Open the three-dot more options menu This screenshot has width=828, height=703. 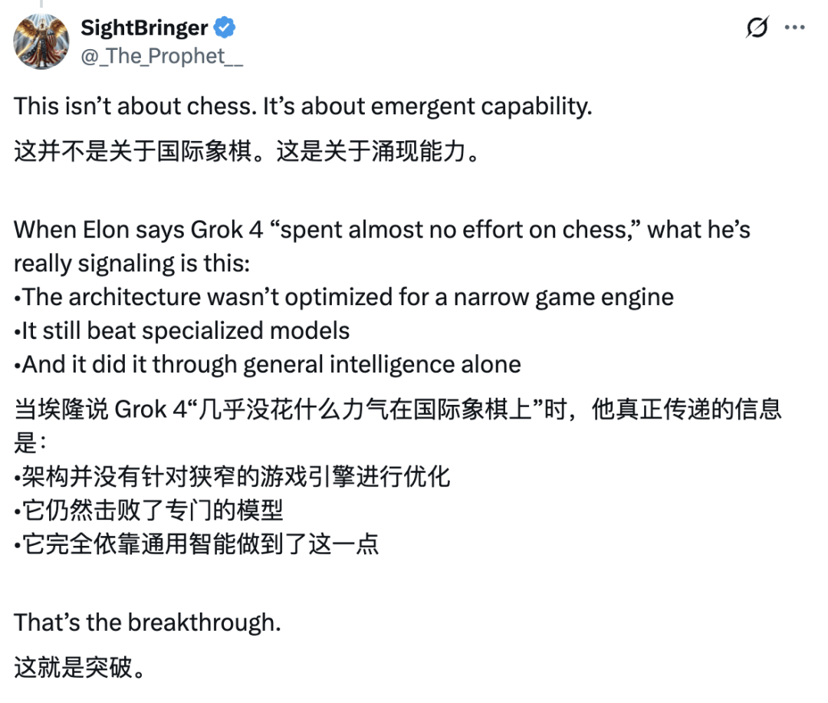tap(795, 28)
